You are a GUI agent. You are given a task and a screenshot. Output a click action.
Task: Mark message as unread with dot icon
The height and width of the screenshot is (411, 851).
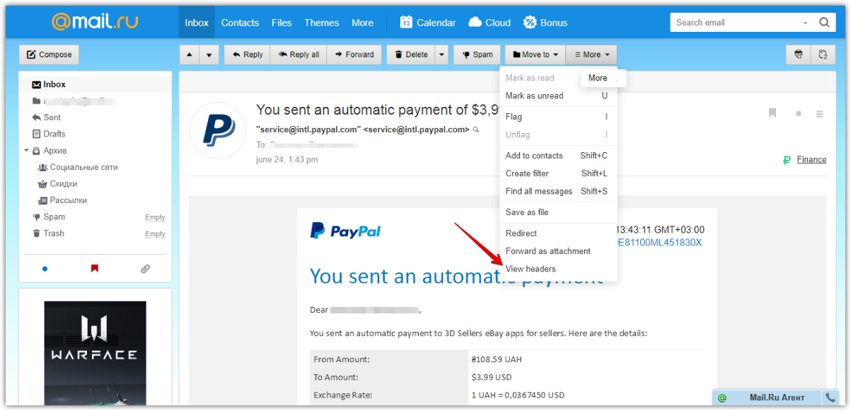click(798, 113)
